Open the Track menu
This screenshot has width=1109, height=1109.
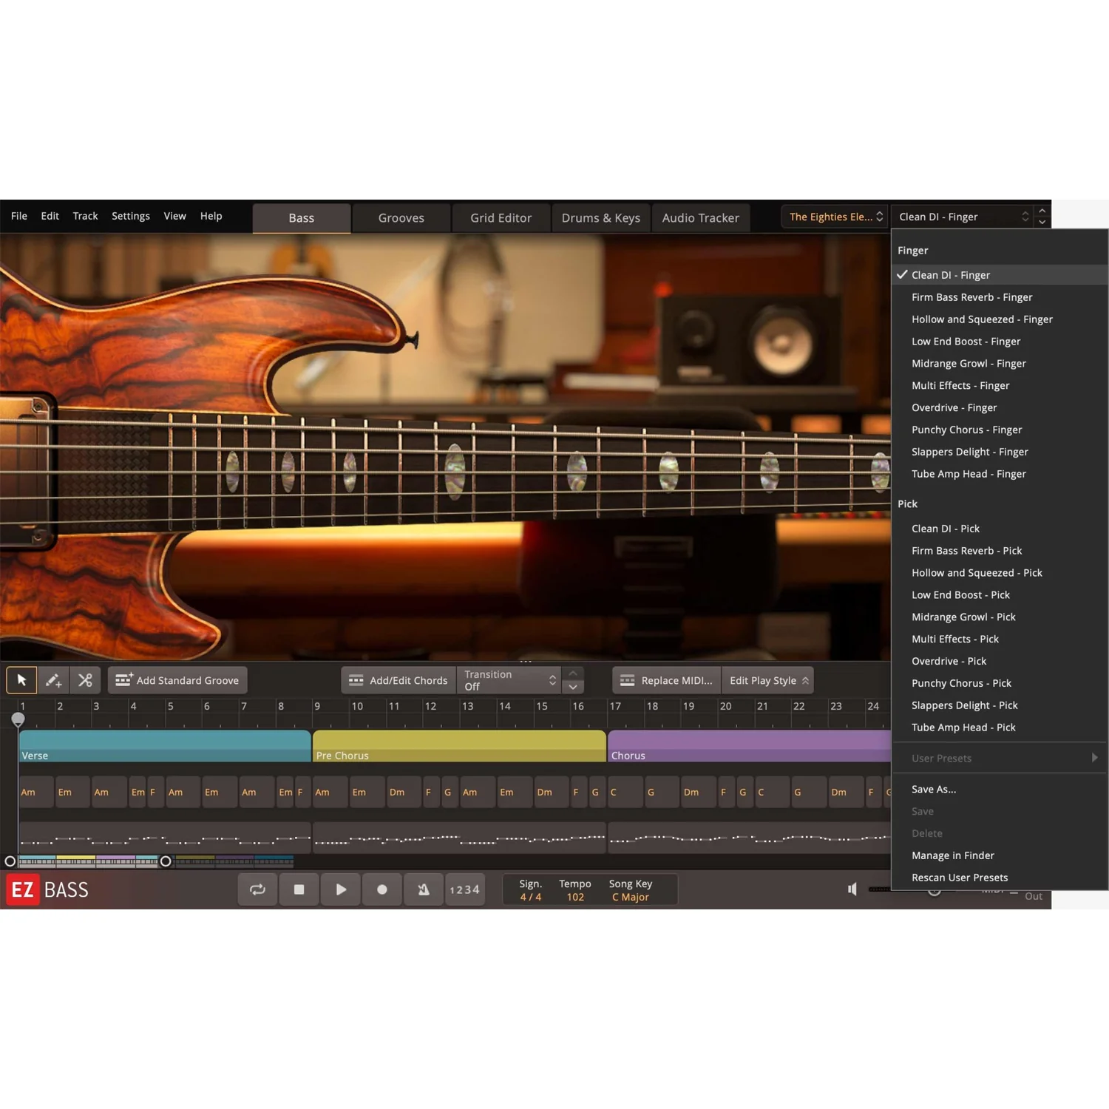[85, 216]
